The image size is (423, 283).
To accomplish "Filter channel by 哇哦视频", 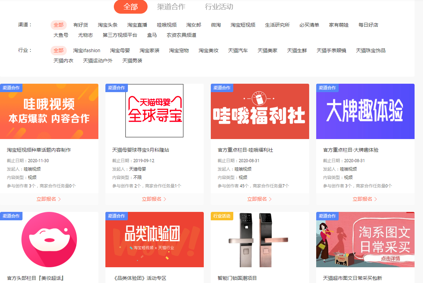I will (x=167, y=25).
